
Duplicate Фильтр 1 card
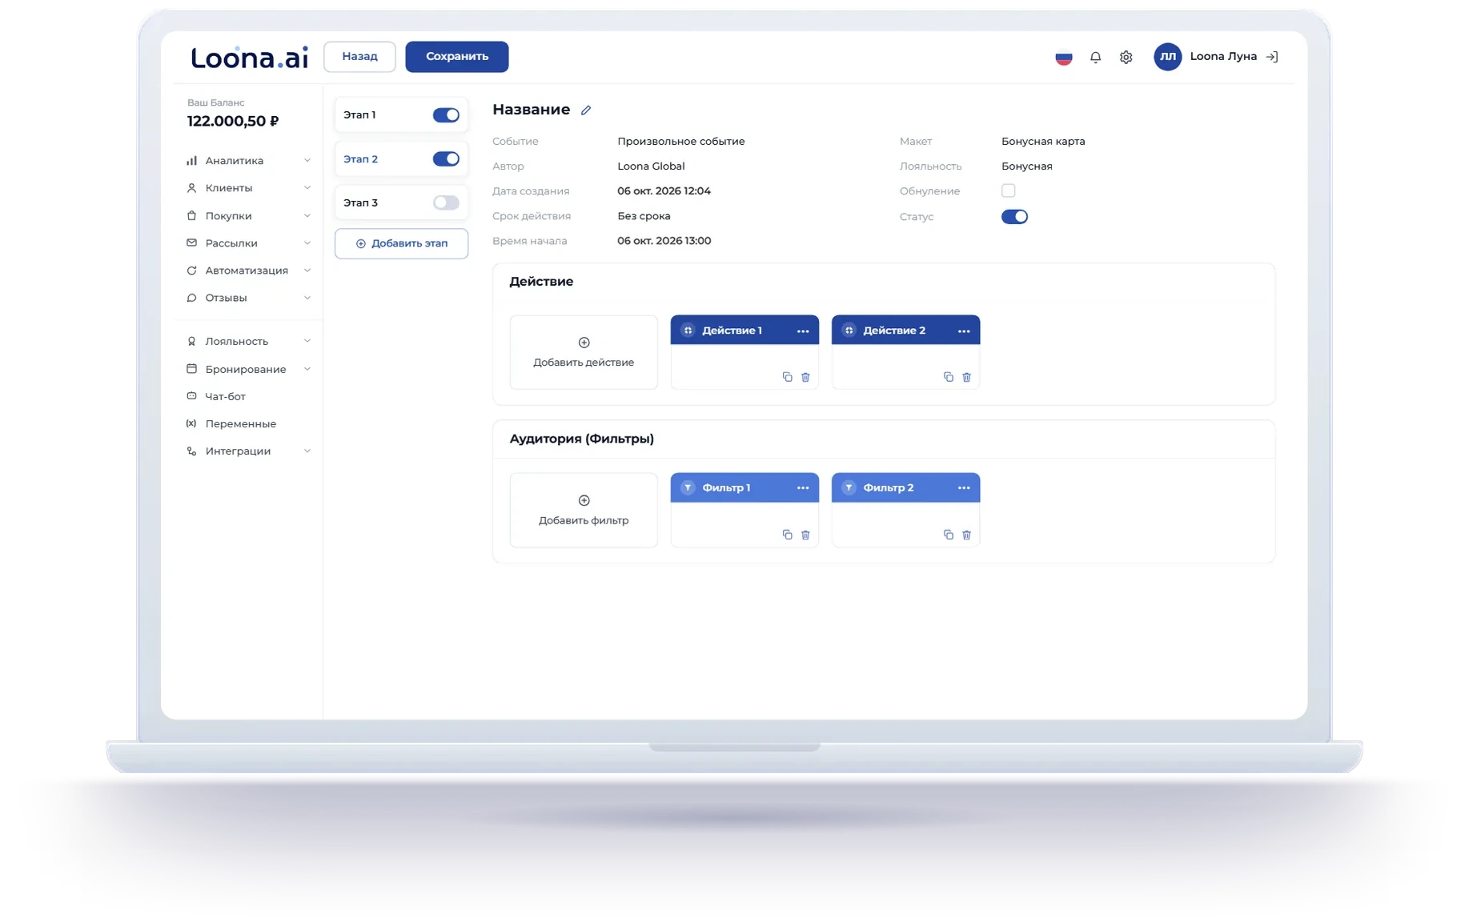(787, 535)
